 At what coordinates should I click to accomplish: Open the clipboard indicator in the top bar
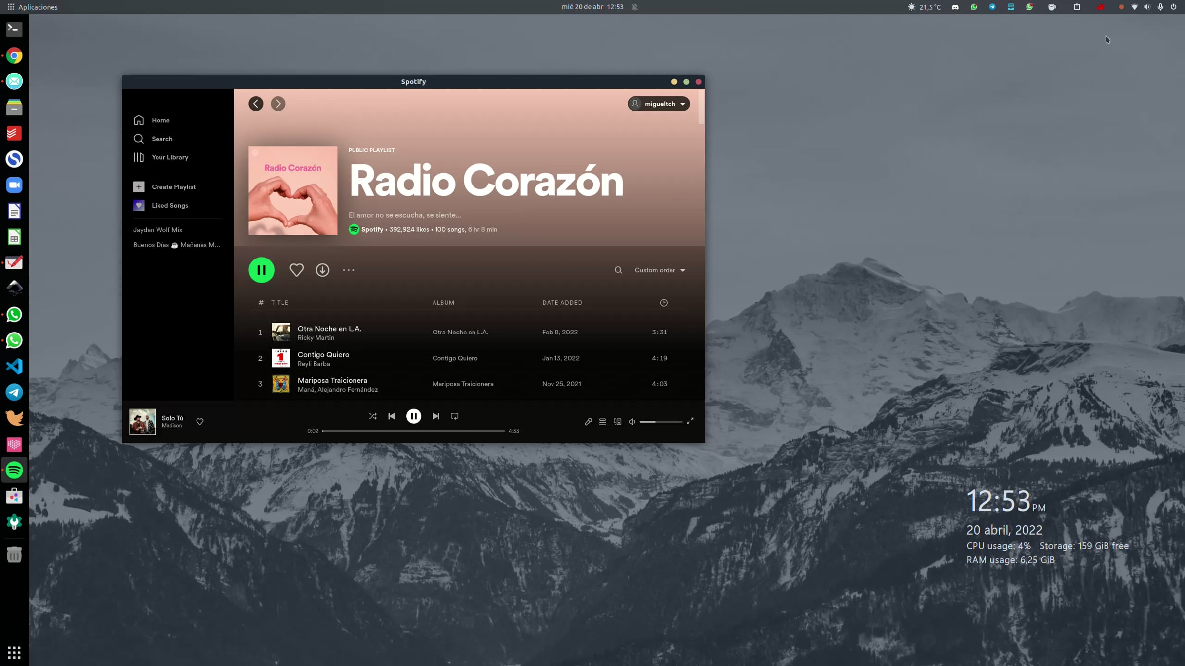(1077, 7)
